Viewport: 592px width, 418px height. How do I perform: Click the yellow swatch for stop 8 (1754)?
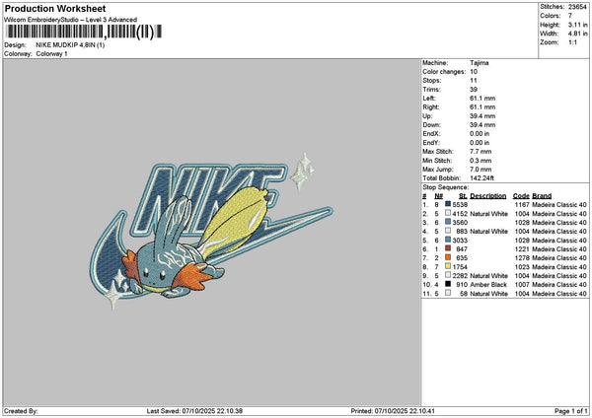pyautogui.click(x=448, y=266)
